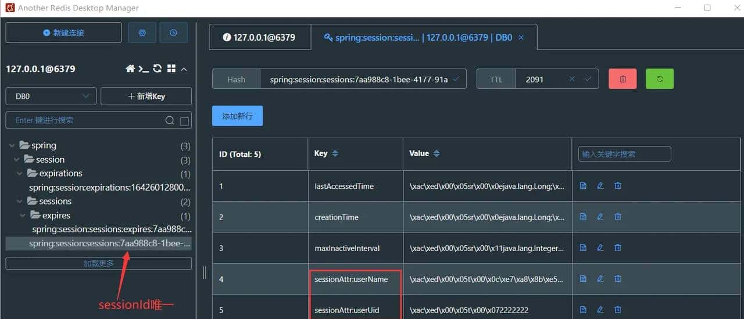Viewport: 744px width, 319px height.
Task: Click the panel splitter drag handle
Action: (205, 273)
